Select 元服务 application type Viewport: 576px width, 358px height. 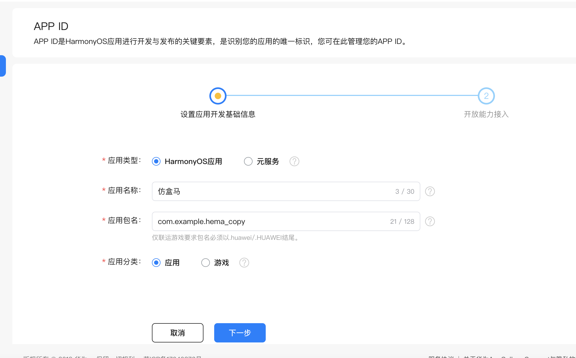click(248, 161)
